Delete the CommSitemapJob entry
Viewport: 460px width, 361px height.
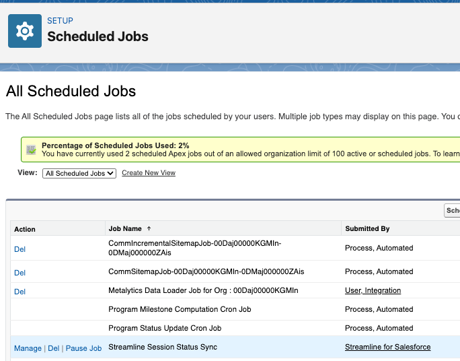point(20,273)
